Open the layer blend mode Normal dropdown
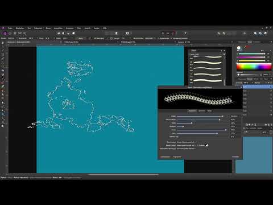Screen dimensions: 273x205 [x=260, y=83]
